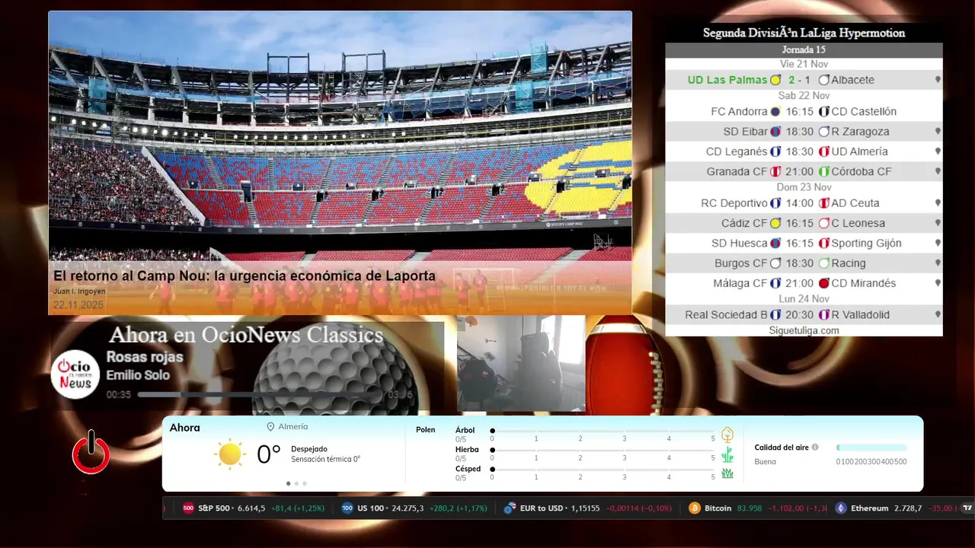
Task: Open location marker on Eibar–Zaragoza row
Action: [938, 131]
